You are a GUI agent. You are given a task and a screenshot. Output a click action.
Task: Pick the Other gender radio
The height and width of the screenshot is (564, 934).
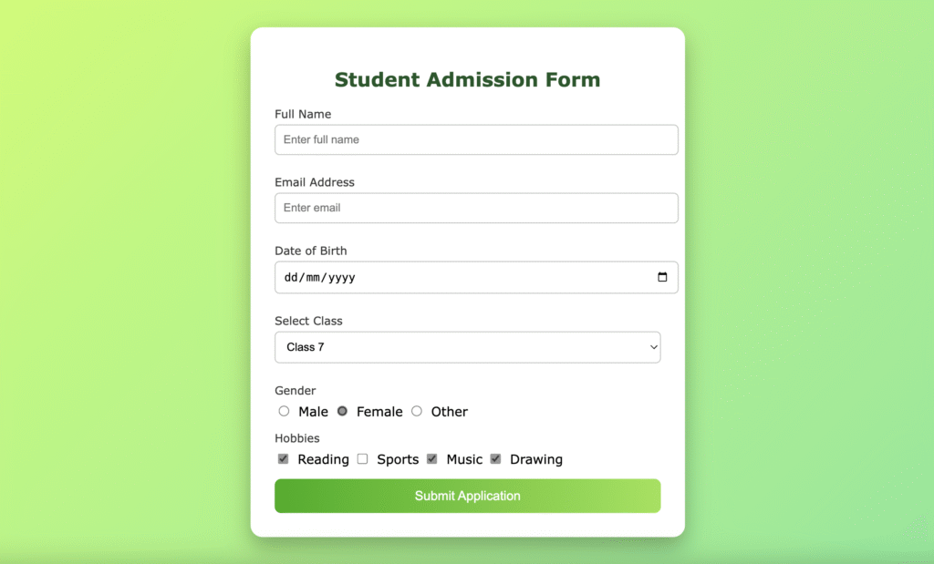(417, 411)
